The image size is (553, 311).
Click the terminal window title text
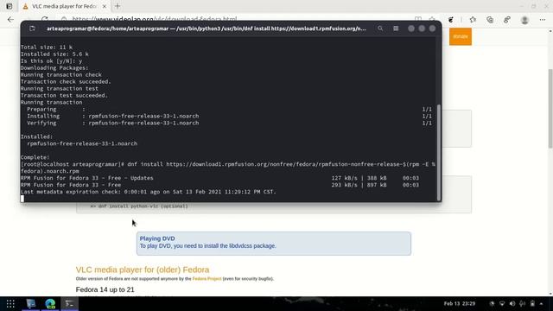[207, 29]
